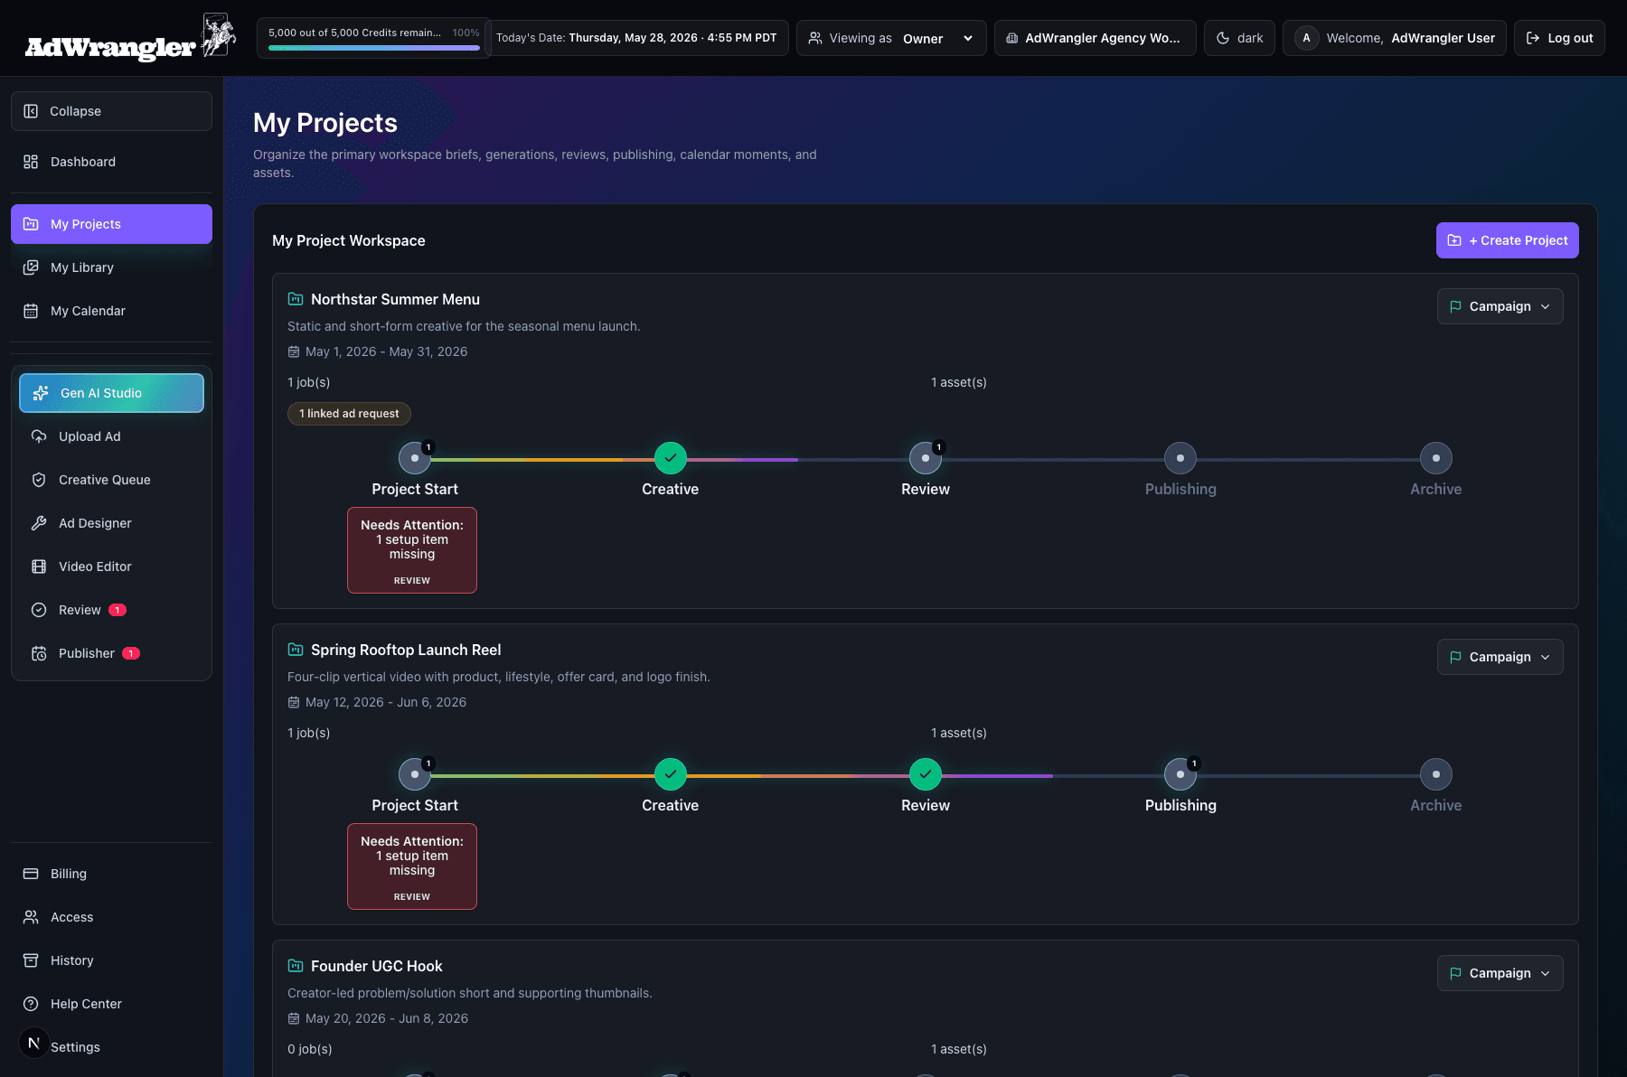Click the Ad Designer wrench icon
This screenshot has height=1077, width=1627.
(39, 523)
